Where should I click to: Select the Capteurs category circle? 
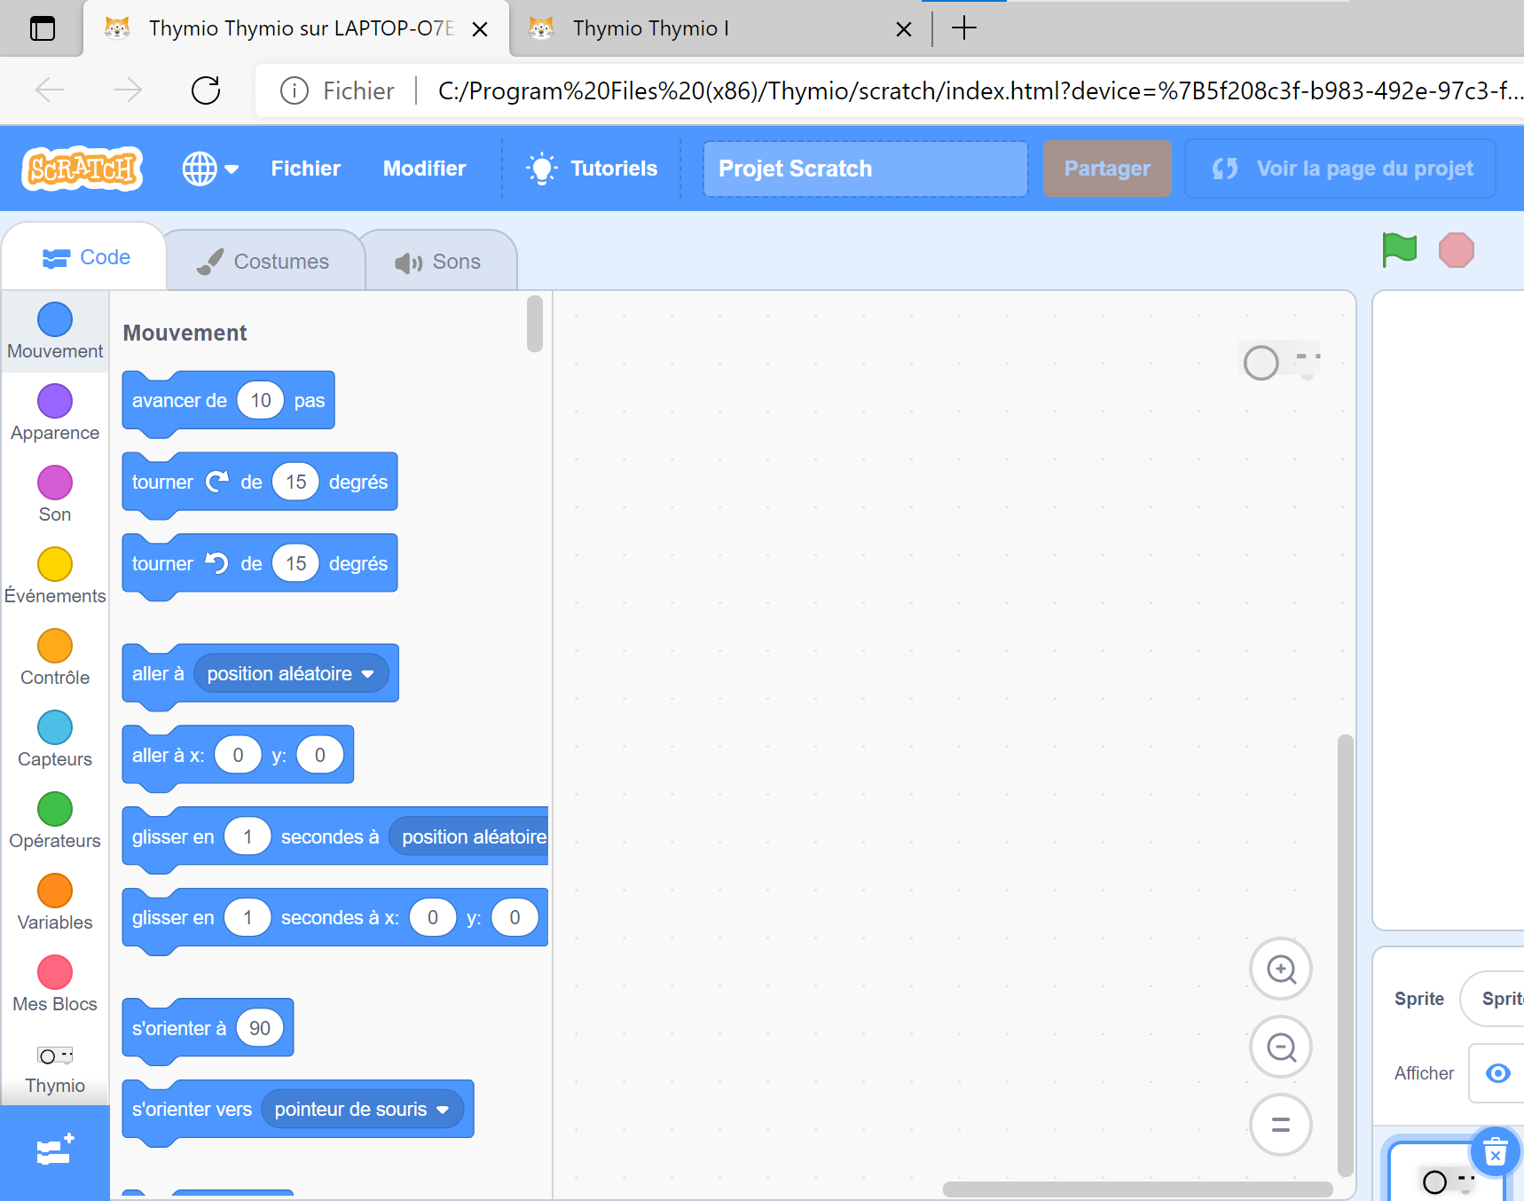point(55,727)
